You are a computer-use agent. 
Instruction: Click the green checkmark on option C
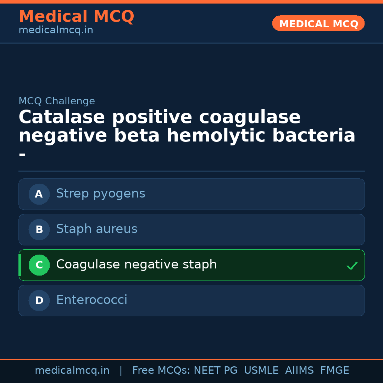[352, 266]
